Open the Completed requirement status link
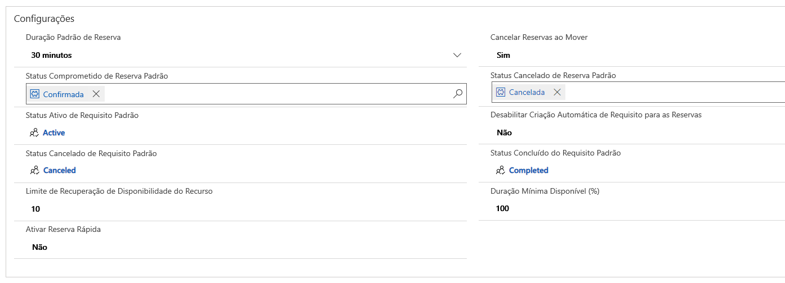785x283 pixels. click(x=529, y=170)
